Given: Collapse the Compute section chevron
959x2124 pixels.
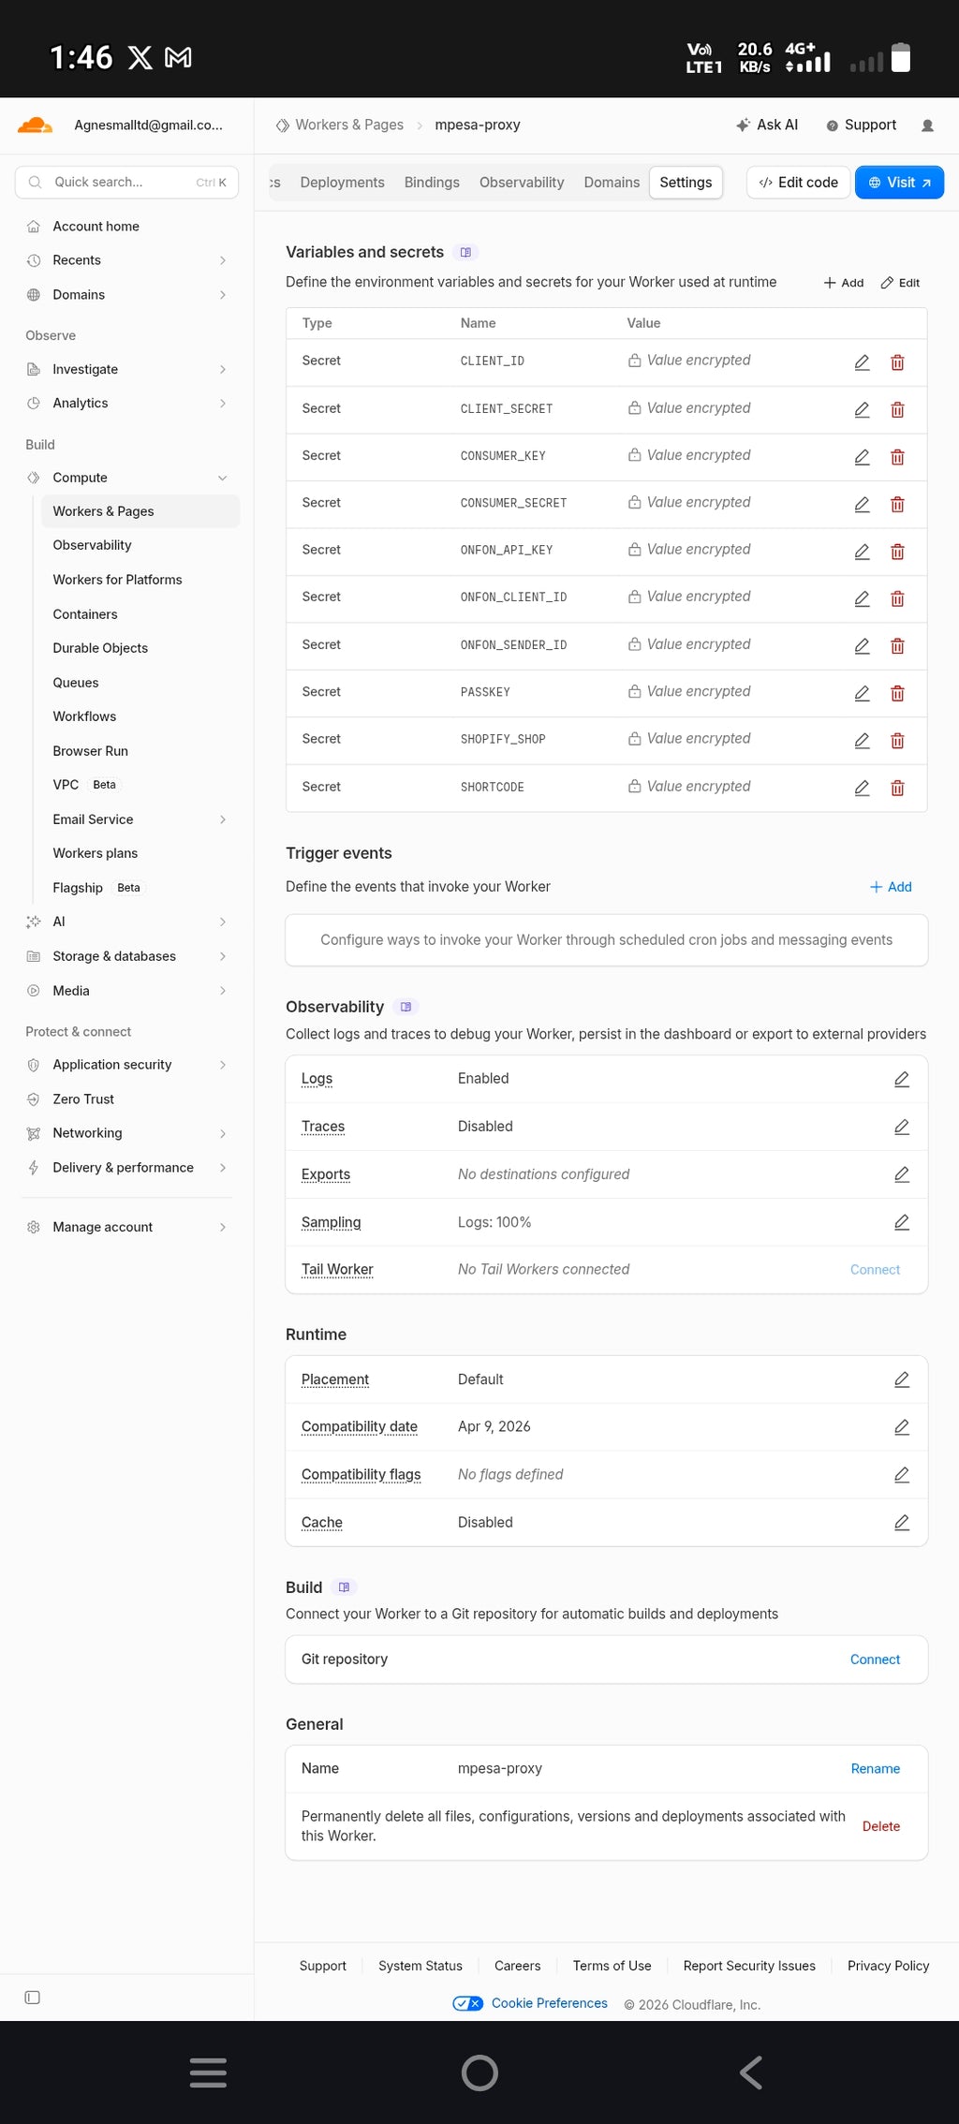Looking at the screenshot, I should click(223, 478).
